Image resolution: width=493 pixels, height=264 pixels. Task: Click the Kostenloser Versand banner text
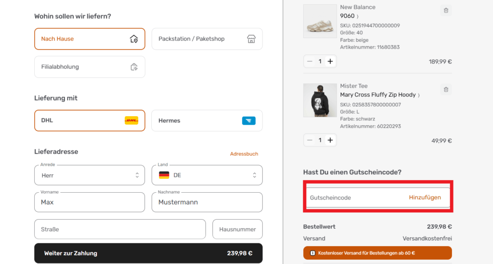[366, 253]
